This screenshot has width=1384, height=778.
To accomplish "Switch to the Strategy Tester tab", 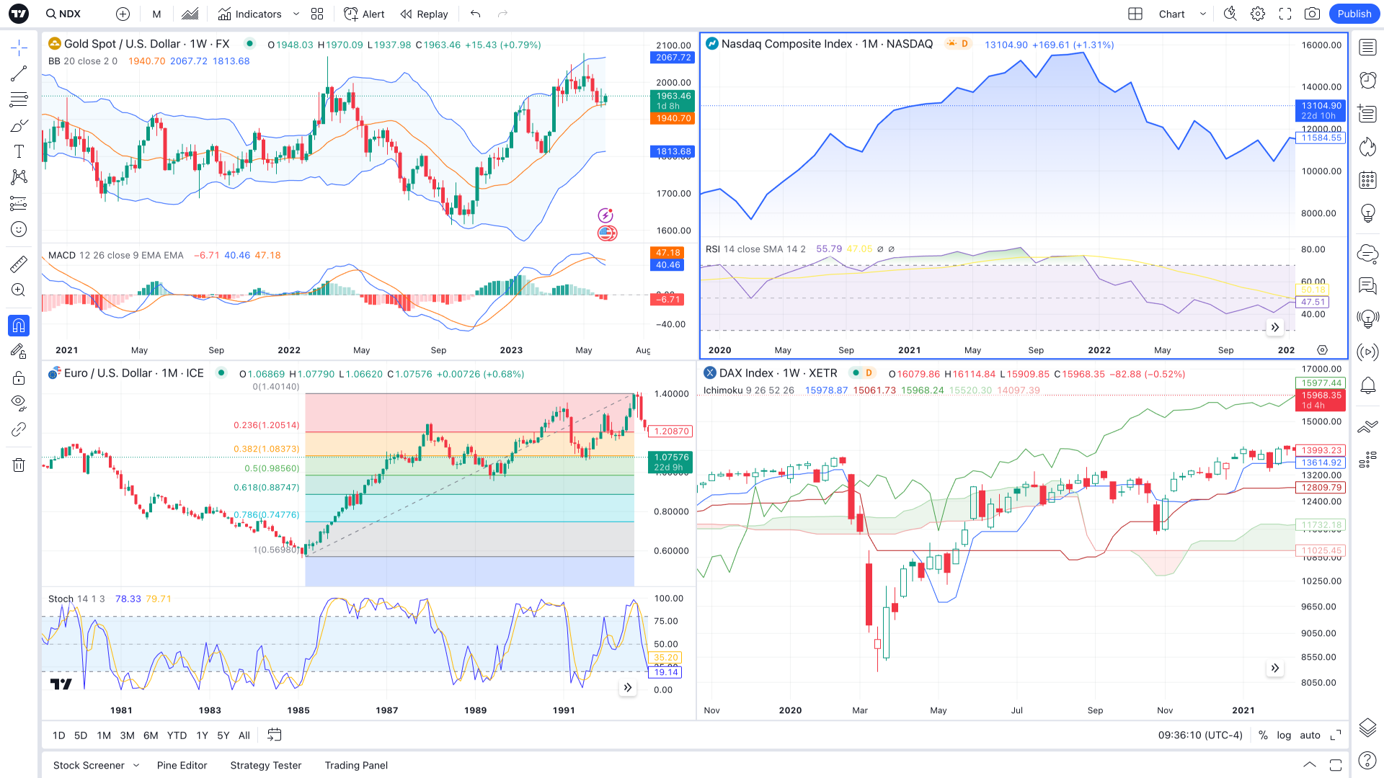I will 265,765.
